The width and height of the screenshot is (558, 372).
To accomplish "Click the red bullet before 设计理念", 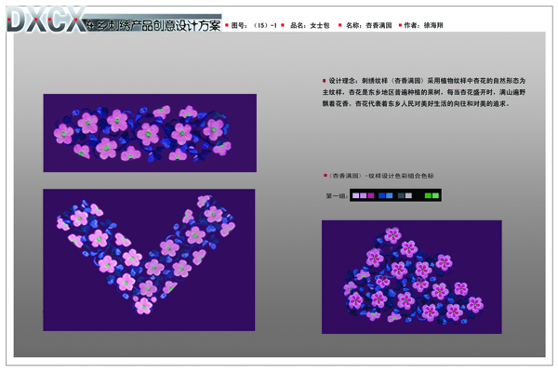I will click(x=325, y=81).
